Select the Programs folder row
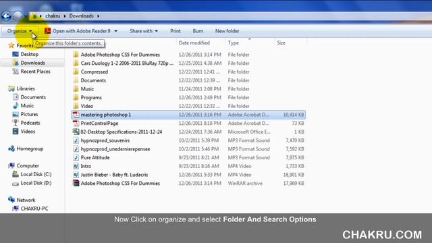Screen dimensions: 432x243 click(188, 97)
